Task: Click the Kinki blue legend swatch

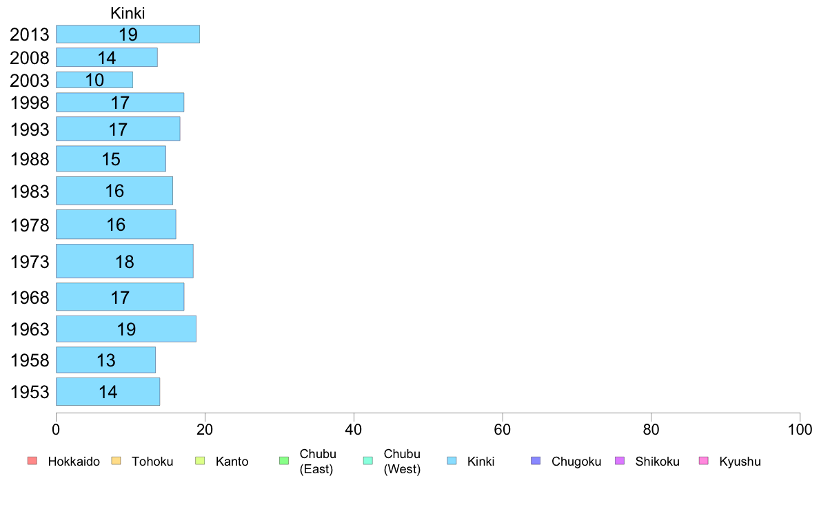Action: click(x=452, y=461)
